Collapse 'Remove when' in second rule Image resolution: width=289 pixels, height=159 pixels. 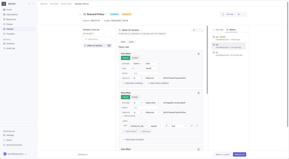tap(129, 116)
